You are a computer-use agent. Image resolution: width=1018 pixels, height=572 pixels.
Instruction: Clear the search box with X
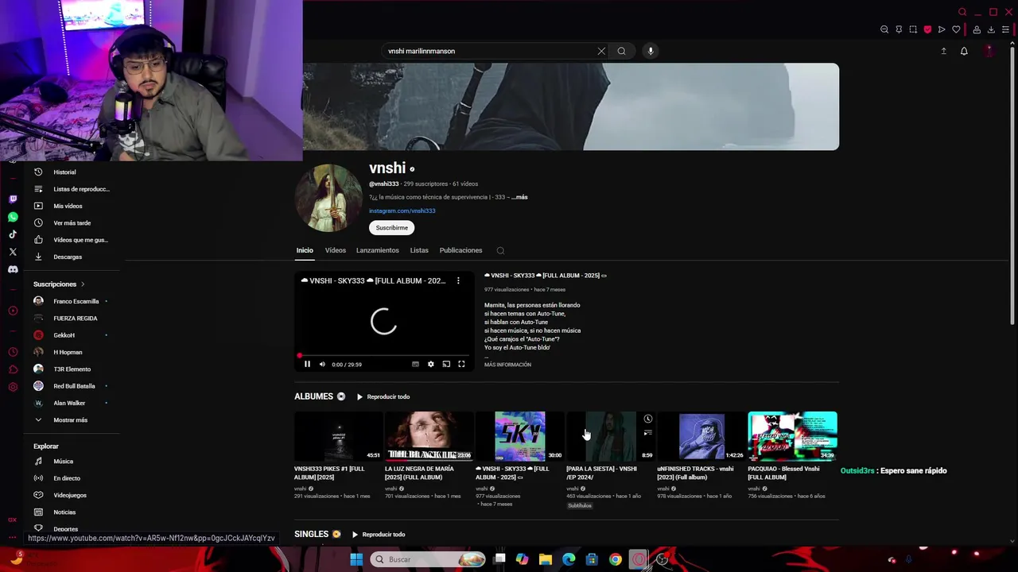(601, 51)
